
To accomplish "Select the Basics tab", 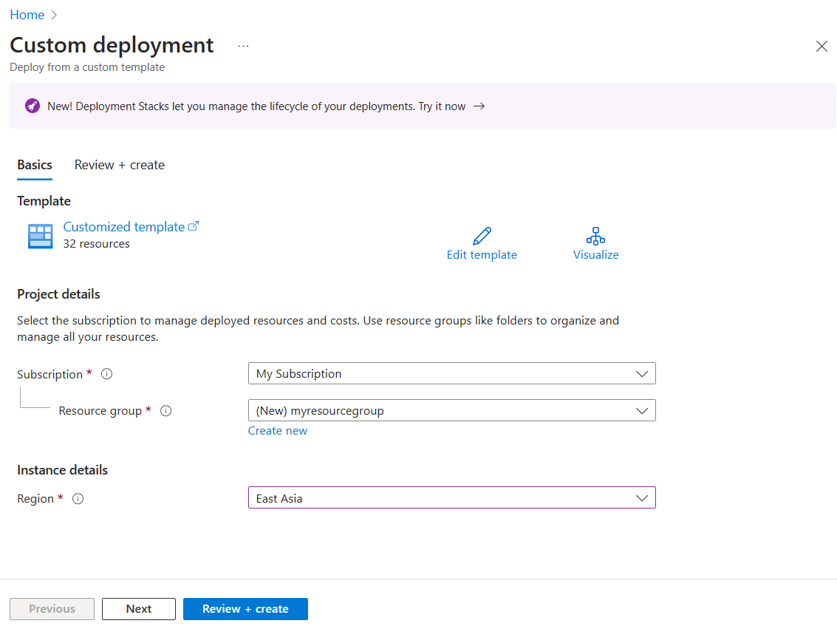I will (x=35, y=165).
